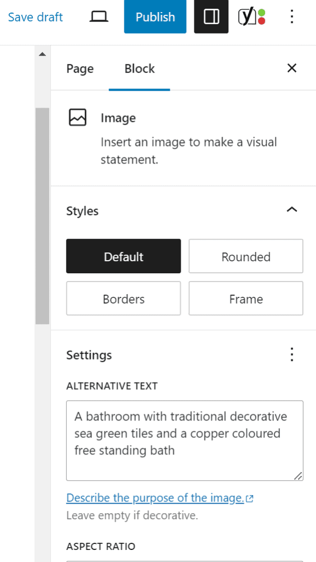Open the top toolbar options menu
This screenshot has width=316, height=562.
[292, 17]
